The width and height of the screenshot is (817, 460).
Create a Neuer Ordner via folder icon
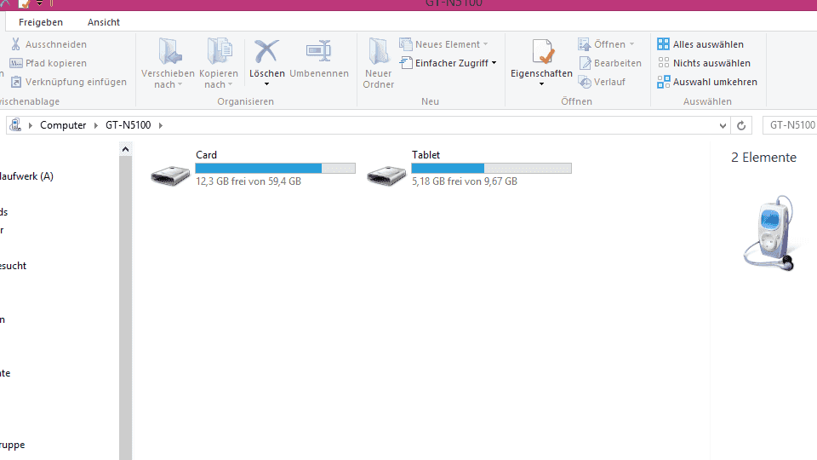coord(378,51)
